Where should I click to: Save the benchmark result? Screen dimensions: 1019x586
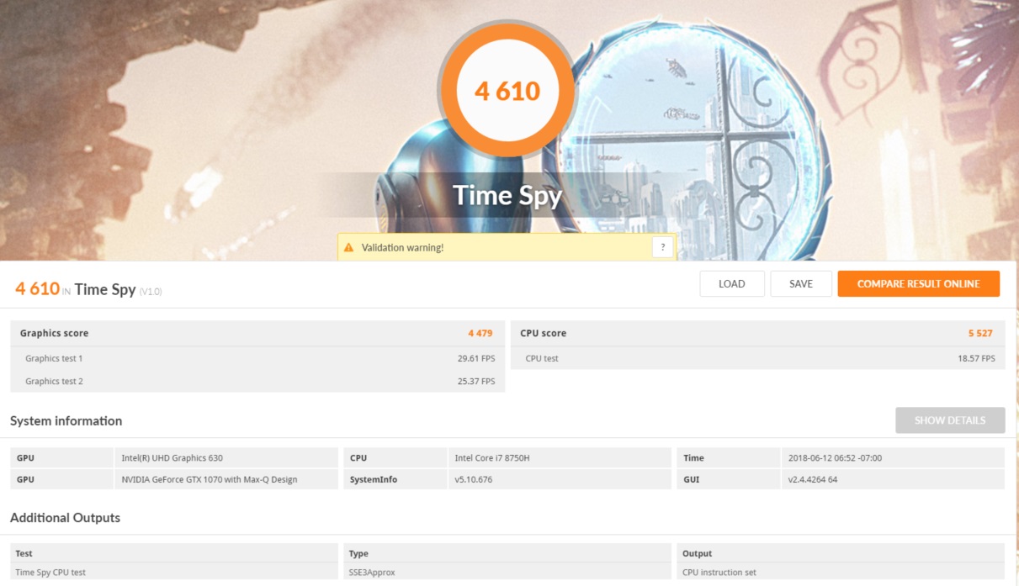click(x=800, y=284)
